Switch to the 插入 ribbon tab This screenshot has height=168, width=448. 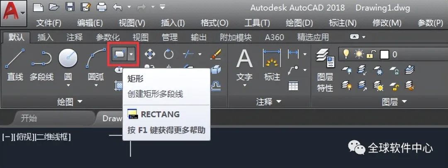46,37
